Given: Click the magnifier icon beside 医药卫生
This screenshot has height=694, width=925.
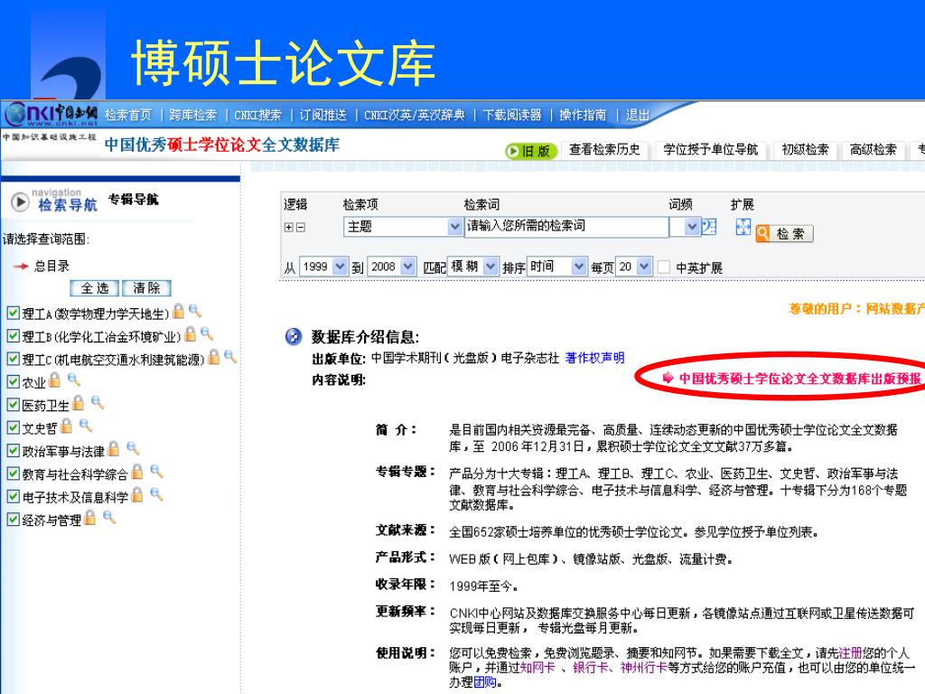Looking at the screenshot, I should pyautogui.click(x=98, y=402).
